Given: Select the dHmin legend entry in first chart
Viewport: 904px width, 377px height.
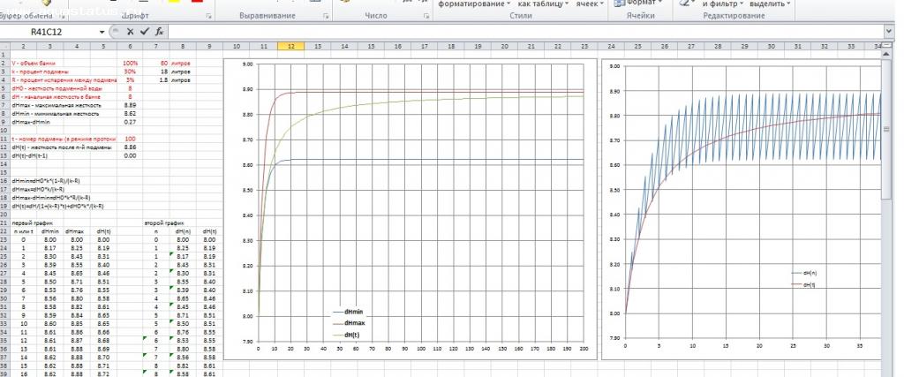Looking at the screenshot, I should coord(349,312).
